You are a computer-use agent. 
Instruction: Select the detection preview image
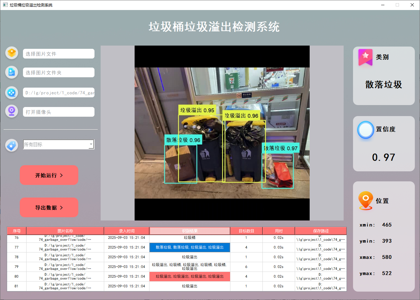tap(222, 133)
